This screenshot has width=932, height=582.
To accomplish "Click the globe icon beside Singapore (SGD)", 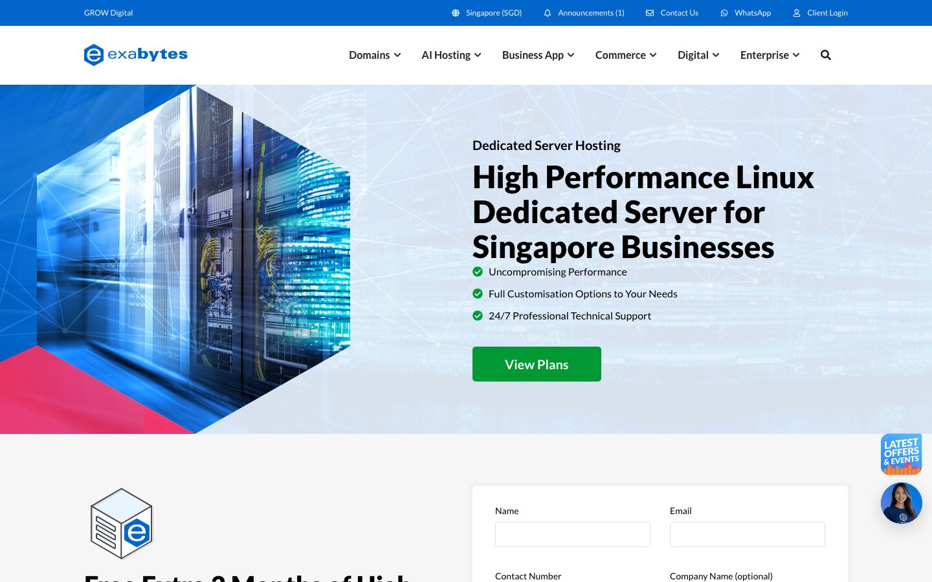I will (x=456, y=13).
